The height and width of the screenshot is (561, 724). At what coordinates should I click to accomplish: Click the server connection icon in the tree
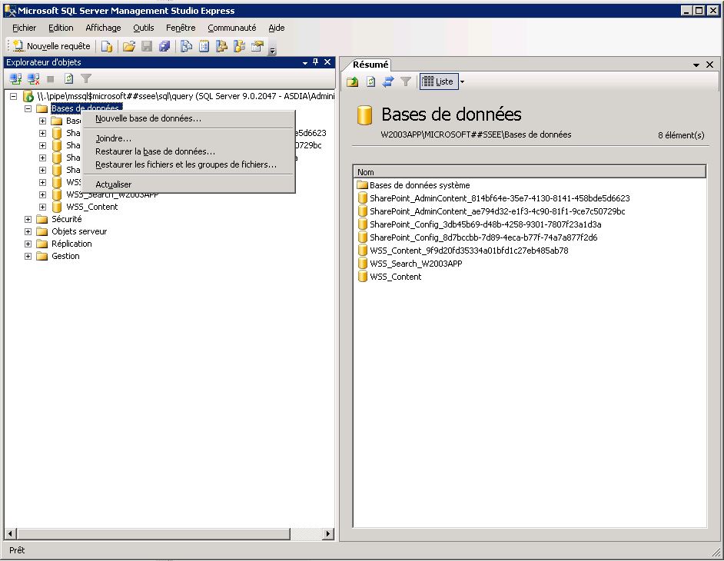(x=28, y=96)
